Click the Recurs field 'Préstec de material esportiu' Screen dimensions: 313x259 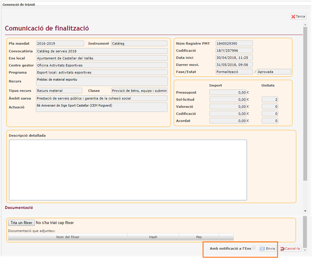tap(102, 81)
